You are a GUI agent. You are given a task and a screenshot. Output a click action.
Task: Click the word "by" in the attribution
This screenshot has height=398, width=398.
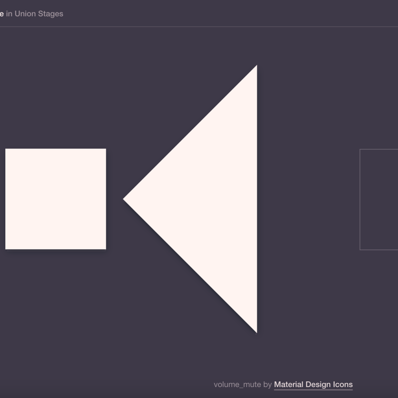coord(267,384)
